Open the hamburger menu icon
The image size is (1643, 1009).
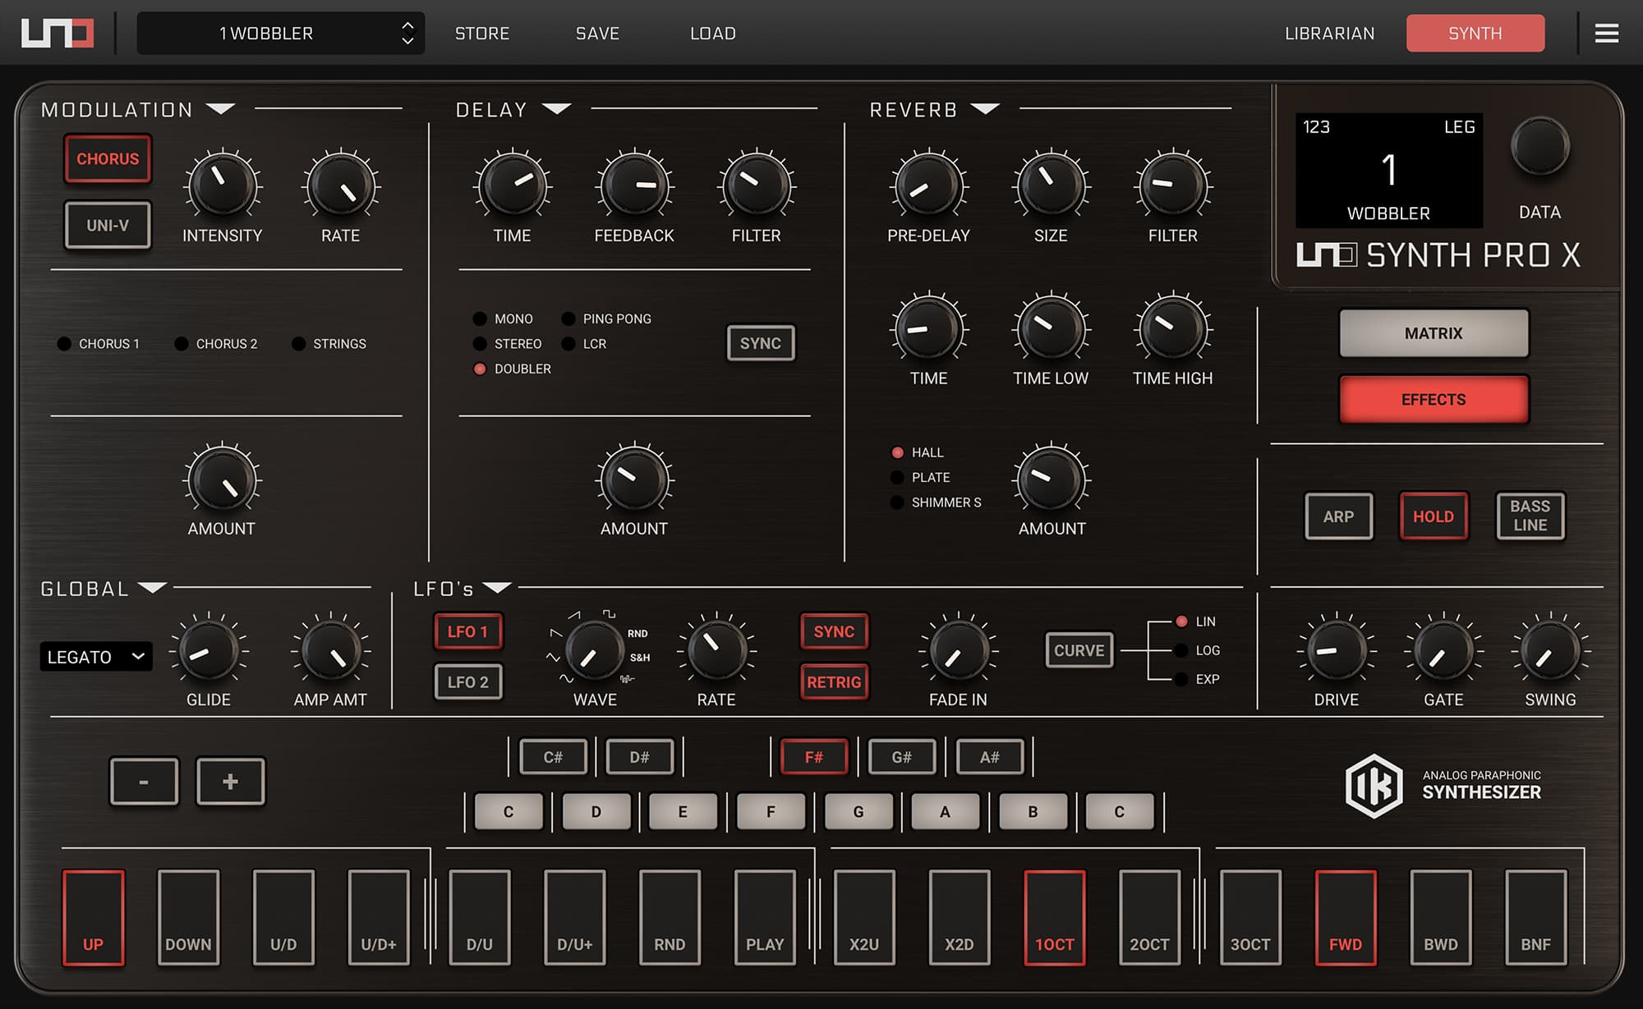pos(1606,33)
